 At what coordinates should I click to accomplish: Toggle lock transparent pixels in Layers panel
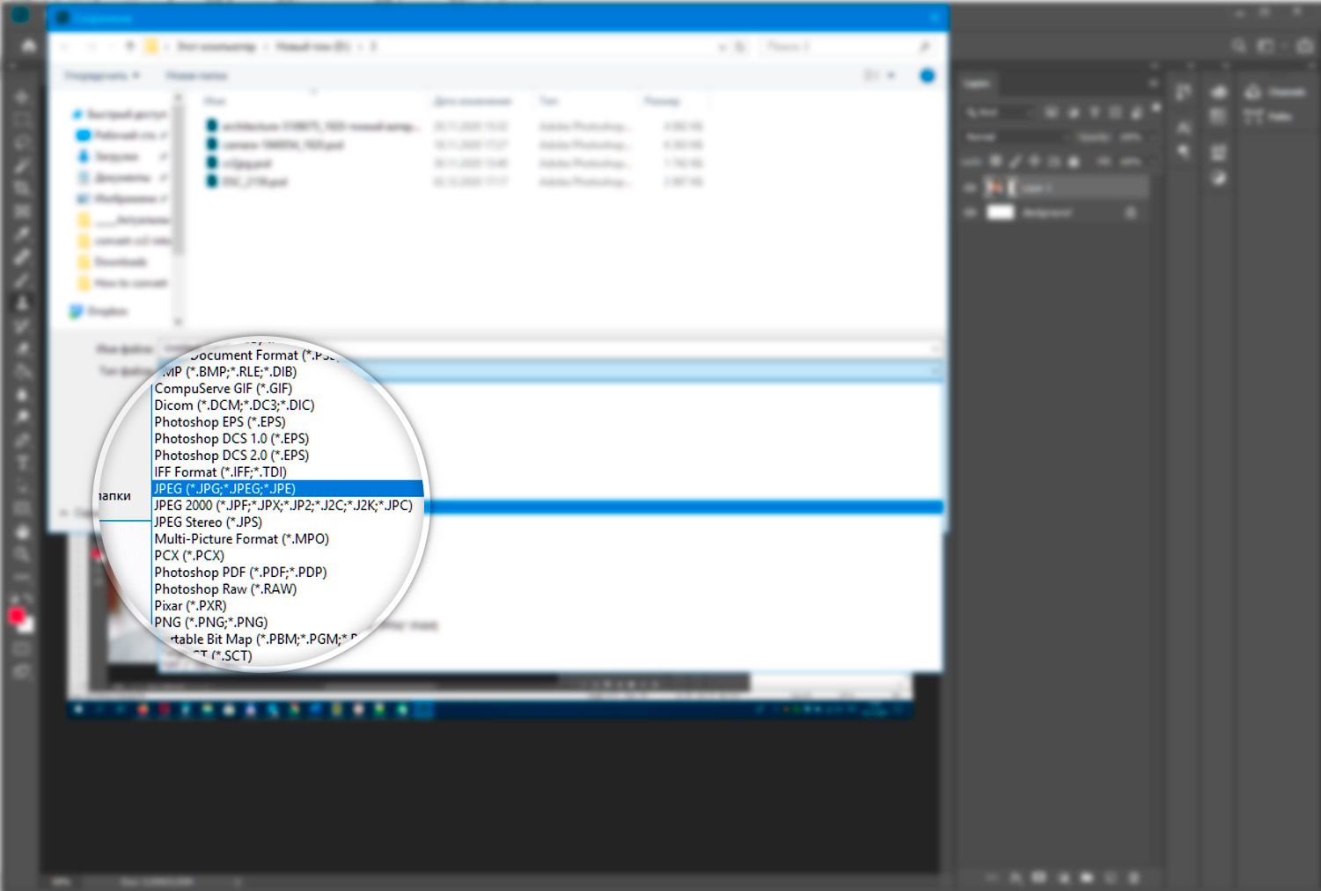995,161
